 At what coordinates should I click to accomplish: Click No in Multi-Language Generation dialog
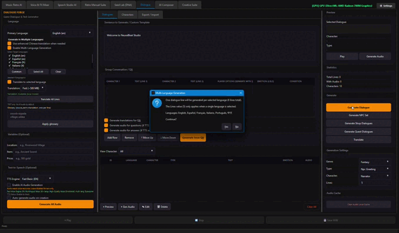coord(237,127)
